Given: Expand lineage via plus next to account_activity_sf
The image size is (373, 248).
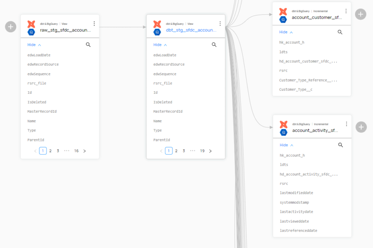Looking at the screenshot, I should (361, 127).
